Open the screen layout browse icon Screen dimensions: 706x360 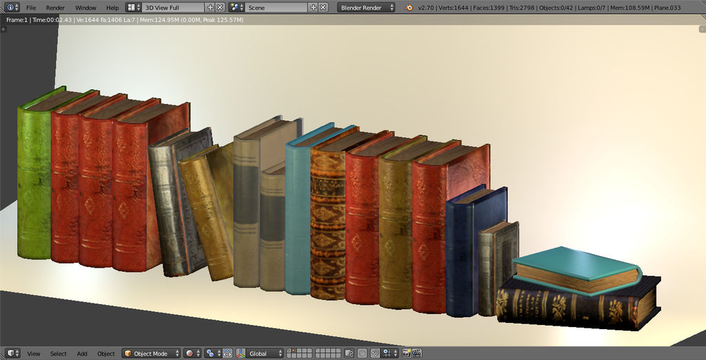(133, 7)
